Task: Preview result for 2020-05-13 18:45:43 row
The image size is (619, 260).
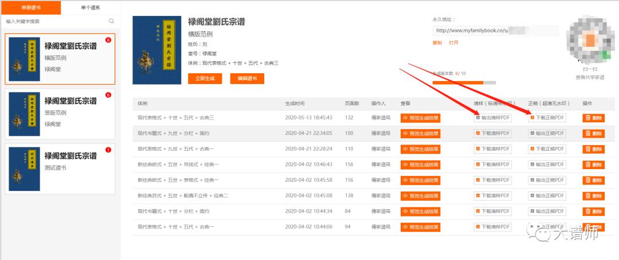Action: [421, 118]
